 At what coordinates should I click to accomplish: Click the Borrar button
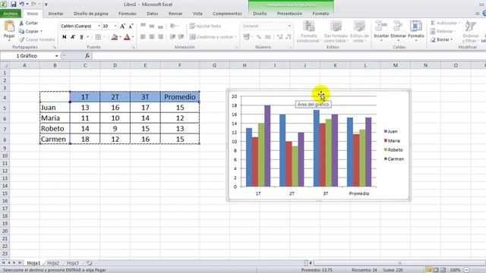[441, 39]
